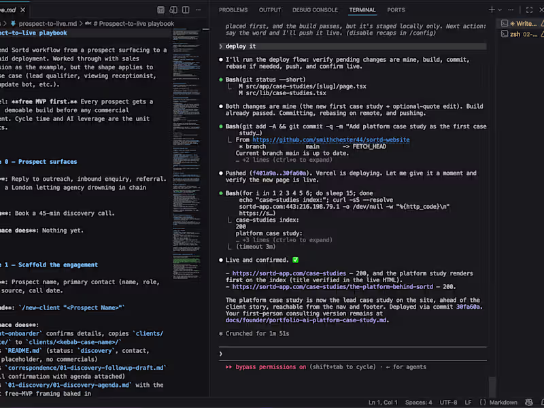Click the 'Crunched for 1m 51s' status
544x408 pixels.
pos(257,334)
